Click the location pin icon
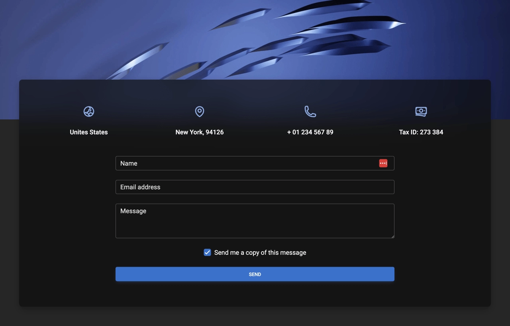 [x=200, y=111]
